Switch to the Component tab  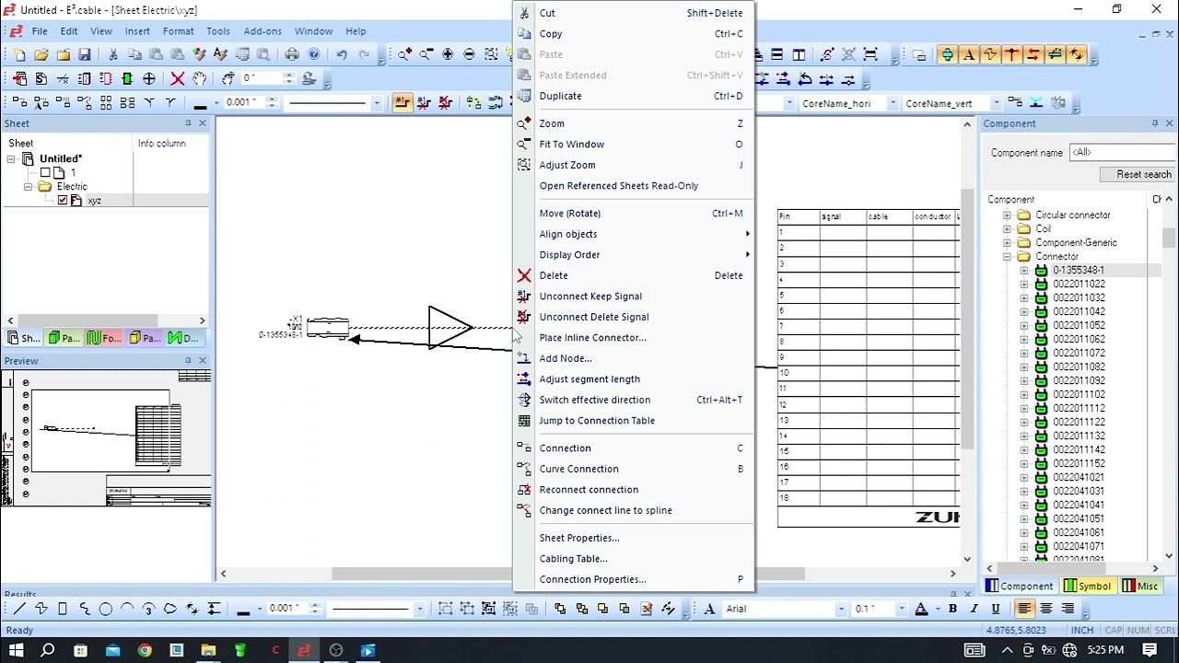coord(1019,586)
